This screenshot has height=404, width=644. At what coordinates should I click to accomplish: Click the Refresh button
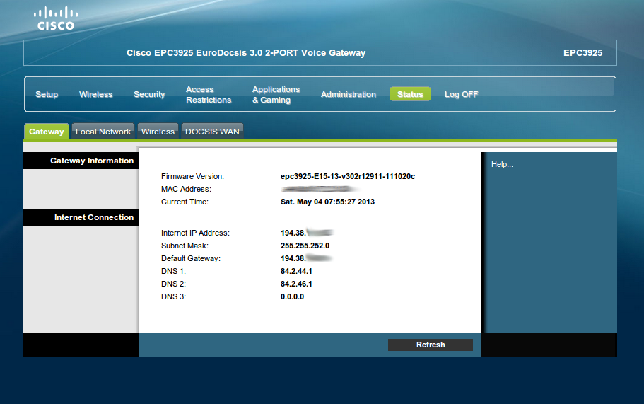coord(431,345)
